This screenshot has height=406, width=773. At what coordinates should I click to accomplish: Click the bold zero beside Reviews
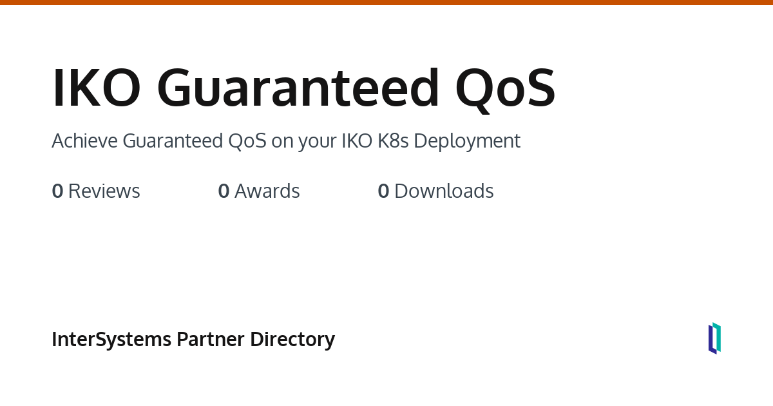pyautogui.click(x=57, y=191)
